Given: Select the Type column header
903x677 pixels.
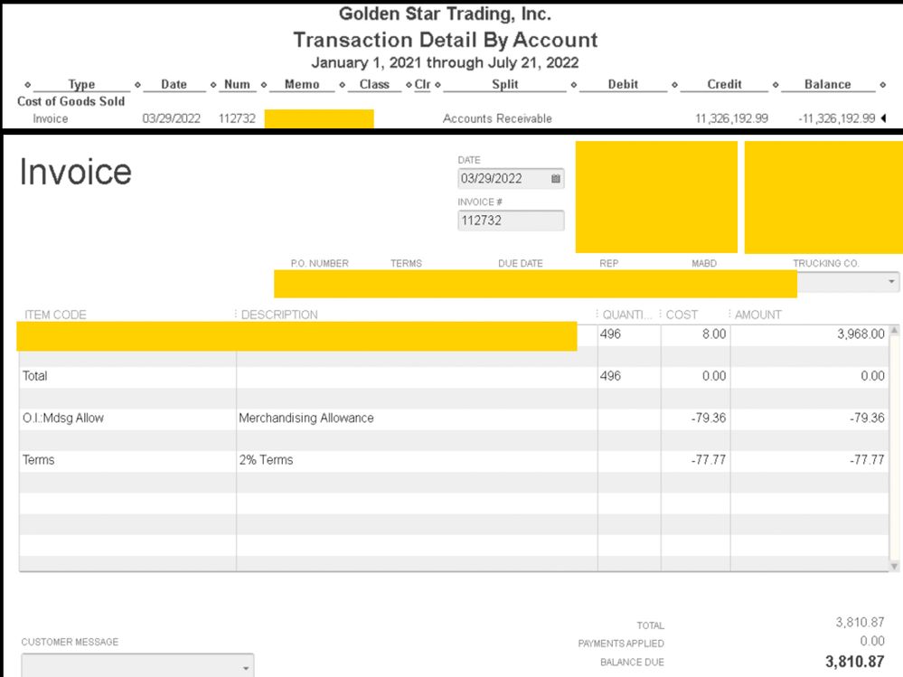Looking at the screenshot, I should tap(81, 84).
